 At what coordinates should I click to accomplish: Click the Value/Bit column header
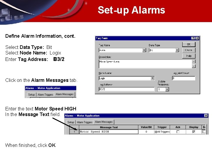point(146,127)
